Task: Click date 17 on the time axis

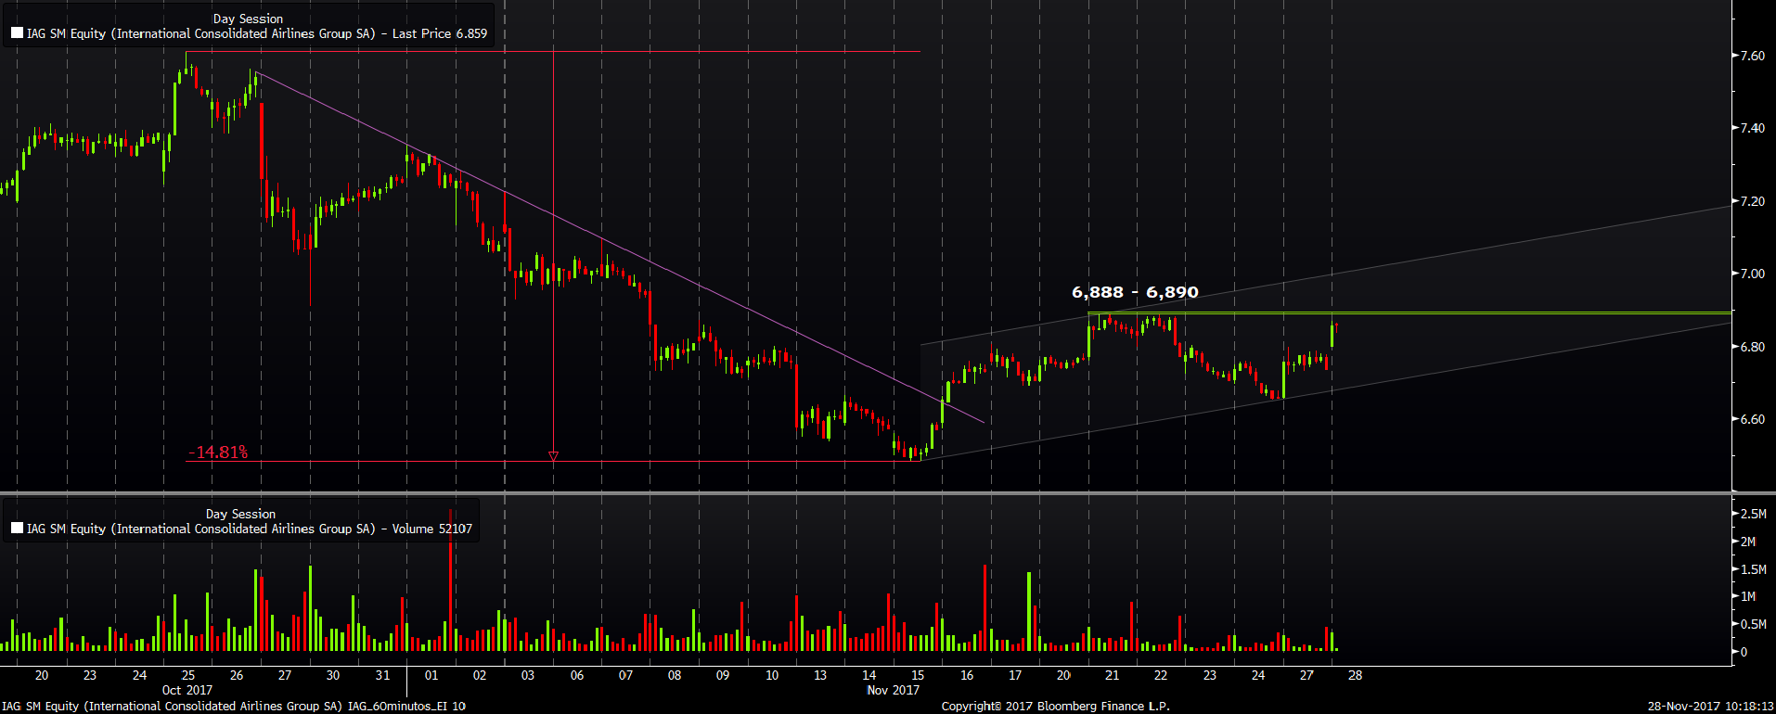Action: click(x=1015, y=675)
